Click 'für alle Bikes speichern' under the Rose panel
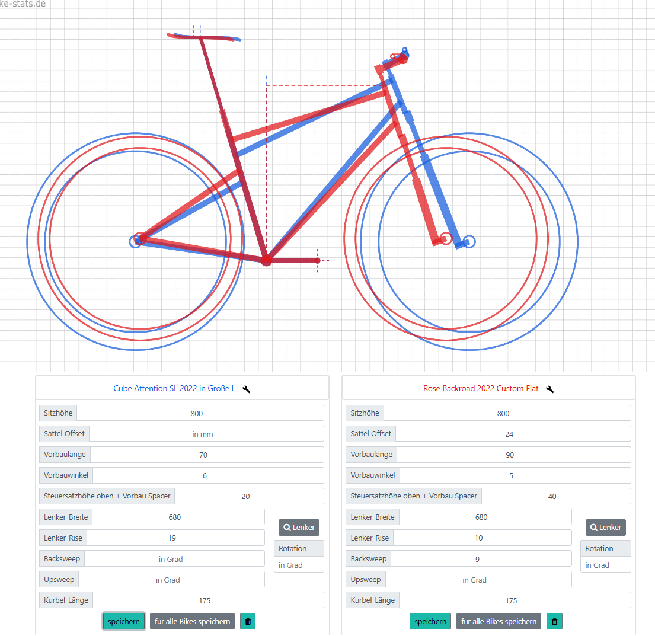Viewport: 655px width, 636px height. [499, 621]
